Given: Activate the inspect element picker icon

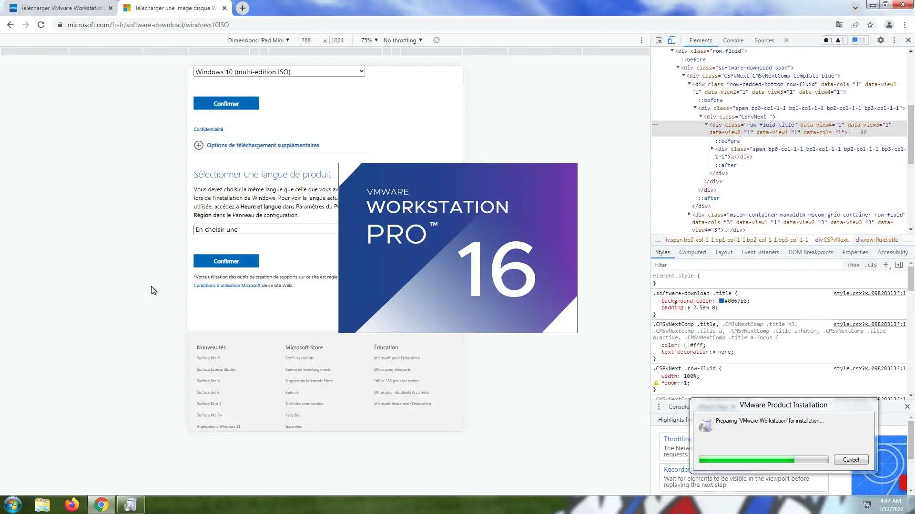Looking at the screenshot, I should pos(659,40).
